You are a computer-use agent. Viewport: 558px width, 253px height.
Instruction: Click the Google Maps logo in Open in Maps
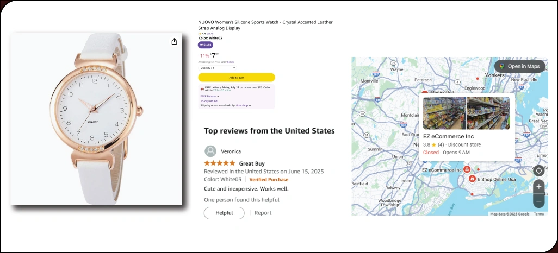pyautogui.click(x=502, y=66)
